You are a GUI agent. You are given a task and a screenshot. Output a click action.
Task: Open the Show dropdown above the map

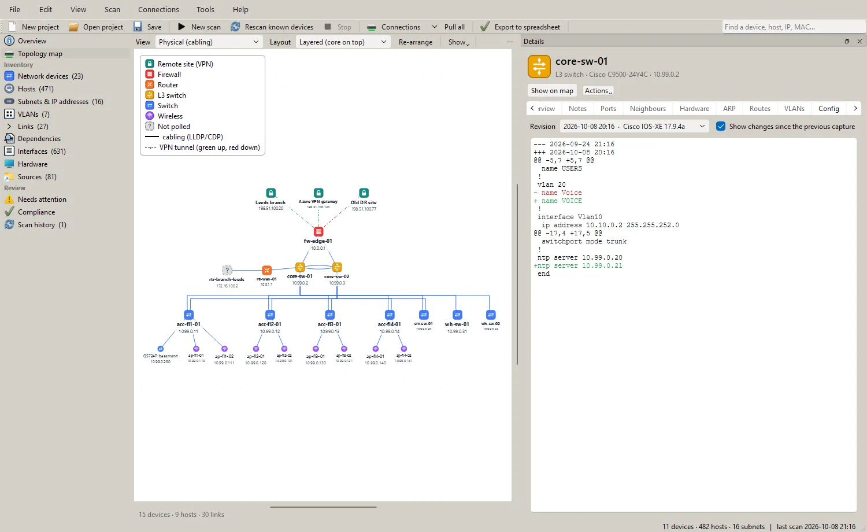point(458,42)
